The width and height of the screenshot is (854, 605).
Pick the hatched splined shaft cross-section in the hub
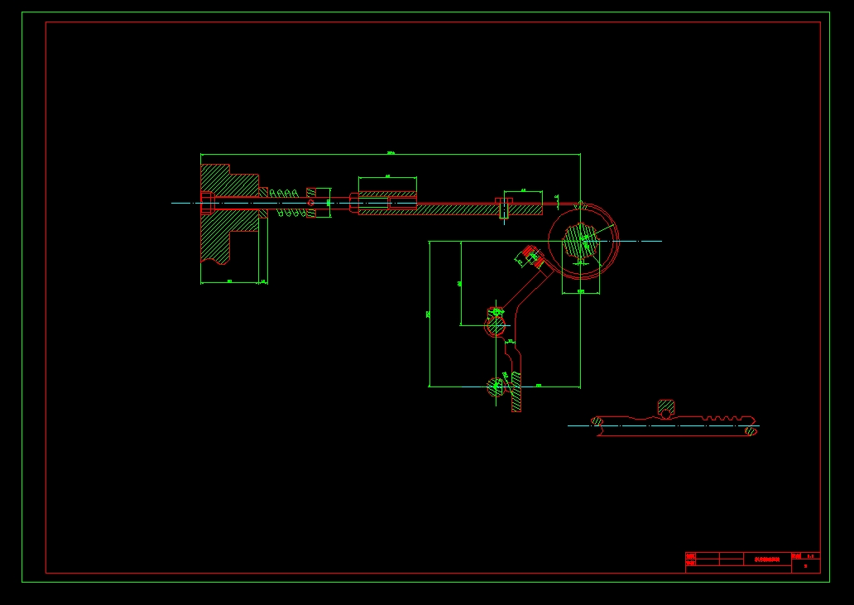(x=581, y=241)
